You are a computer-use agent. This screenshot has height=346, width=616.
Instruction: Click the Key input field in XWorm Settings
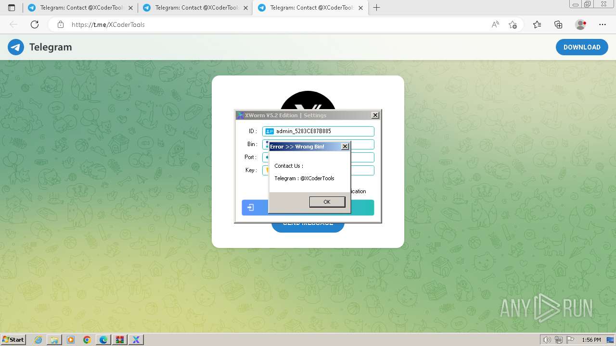point(318,170)
